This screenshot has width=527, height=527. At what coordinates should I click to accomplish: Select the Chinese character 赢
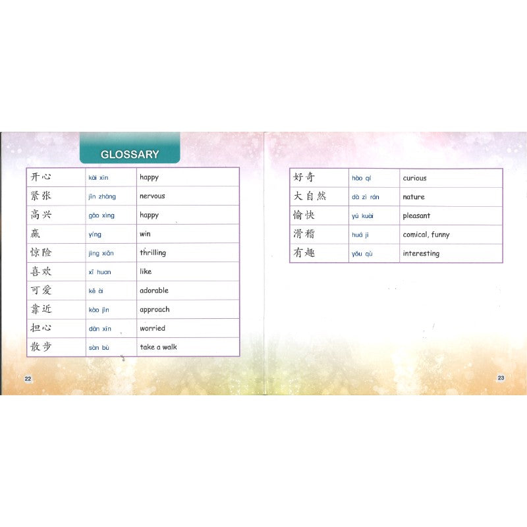click(x=35, y=234)
